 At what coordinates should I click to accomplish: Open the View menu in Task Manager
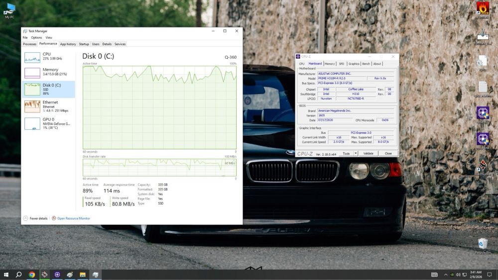[x=49, y=37]
